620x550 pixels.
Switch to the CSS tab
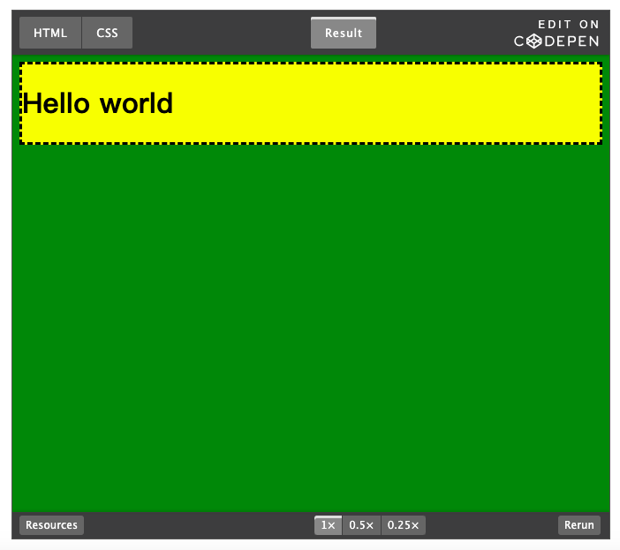coord(107,33)
